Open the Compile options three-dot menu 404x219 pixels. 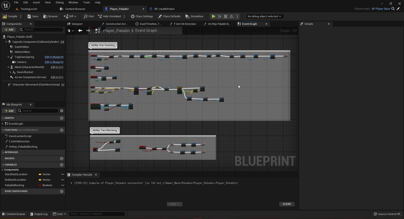tap(21, 16)
